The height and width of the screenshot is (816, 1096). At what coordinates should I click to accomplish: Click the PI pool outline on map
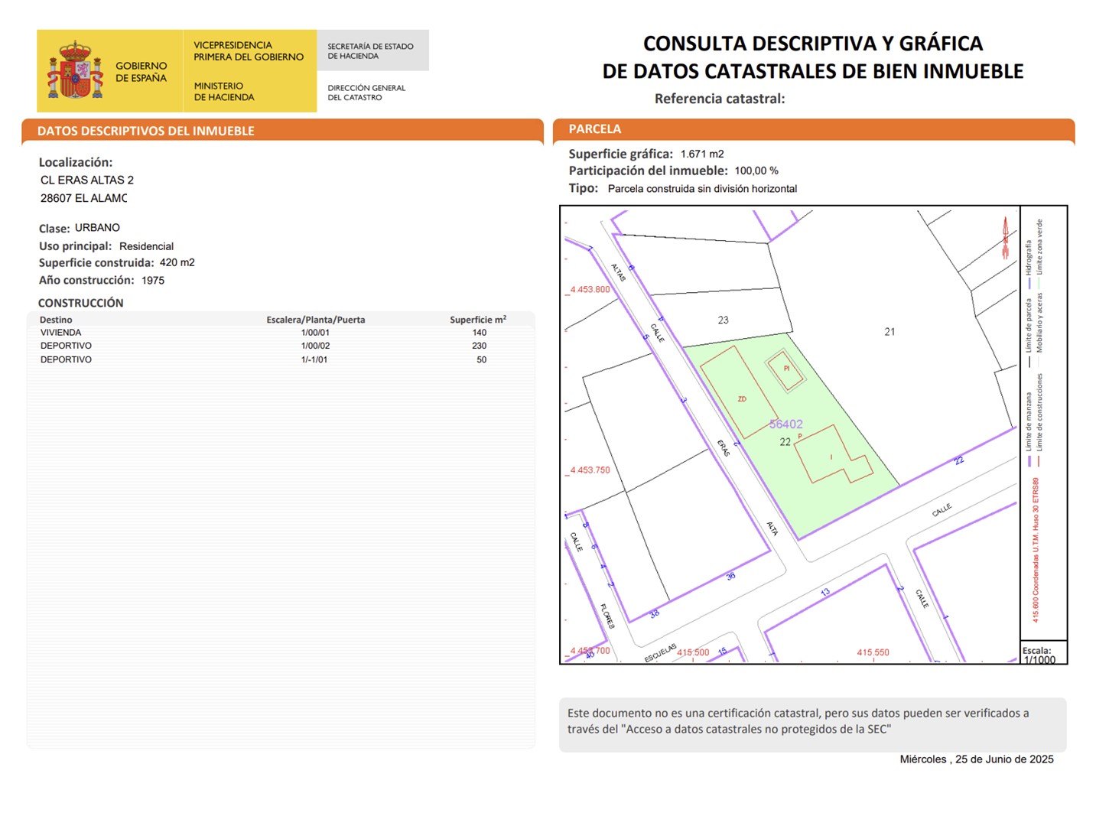[786, 369]
